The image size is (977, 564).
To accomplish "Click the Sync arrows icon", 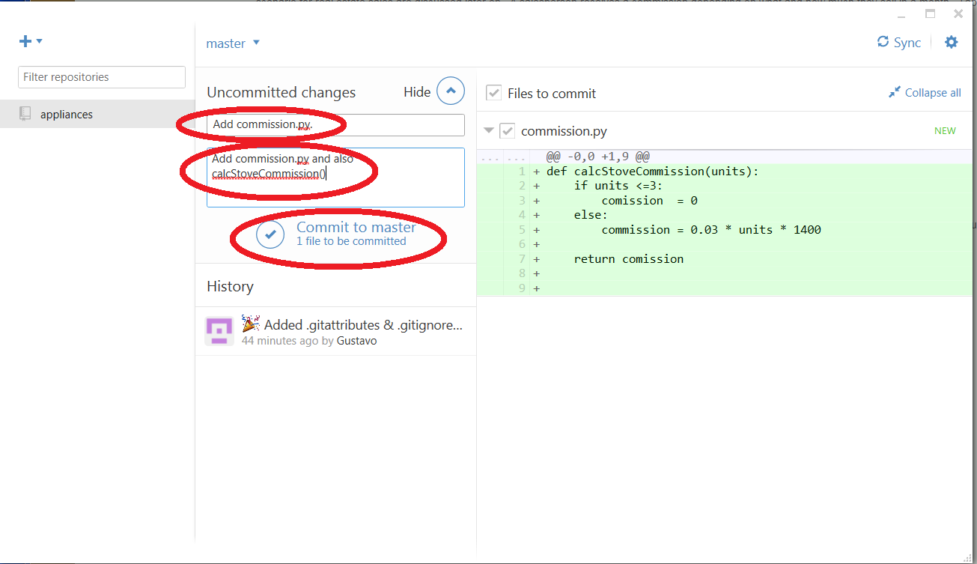I will pos(883,42).
